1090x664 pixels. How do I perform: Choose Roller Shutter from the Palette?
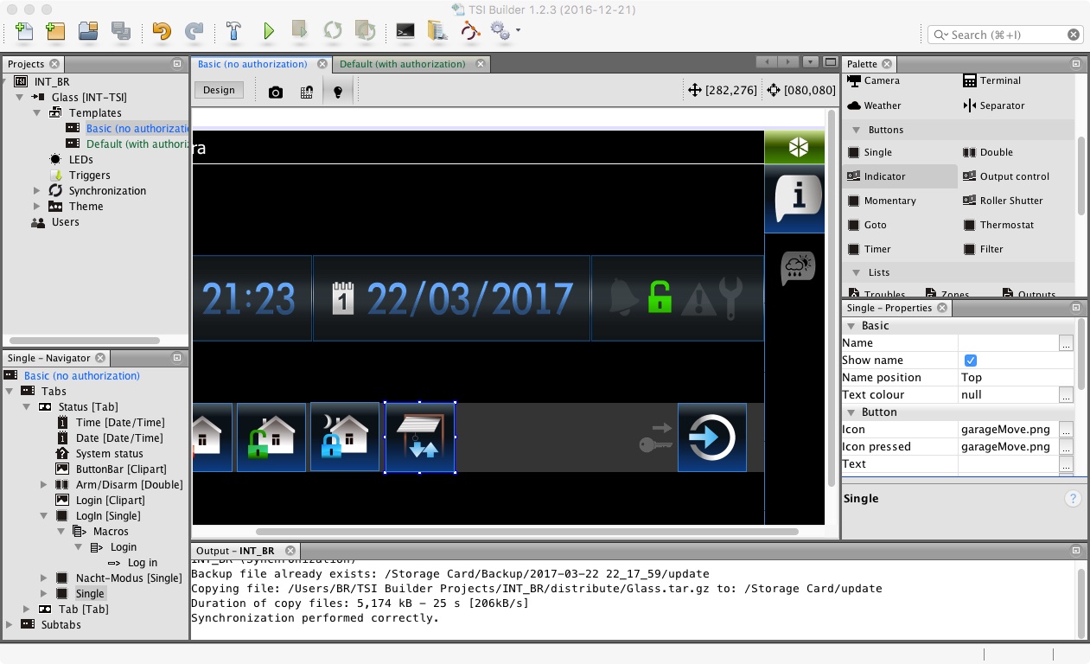point(1010,201)
